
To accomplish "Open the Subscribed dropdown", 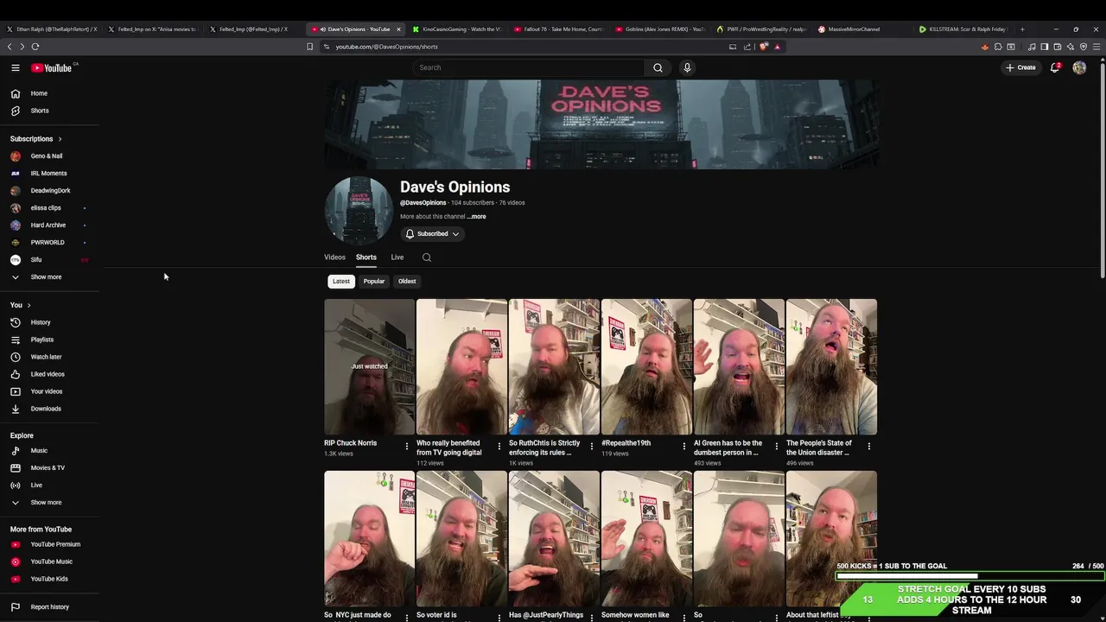I will point(433,234).
